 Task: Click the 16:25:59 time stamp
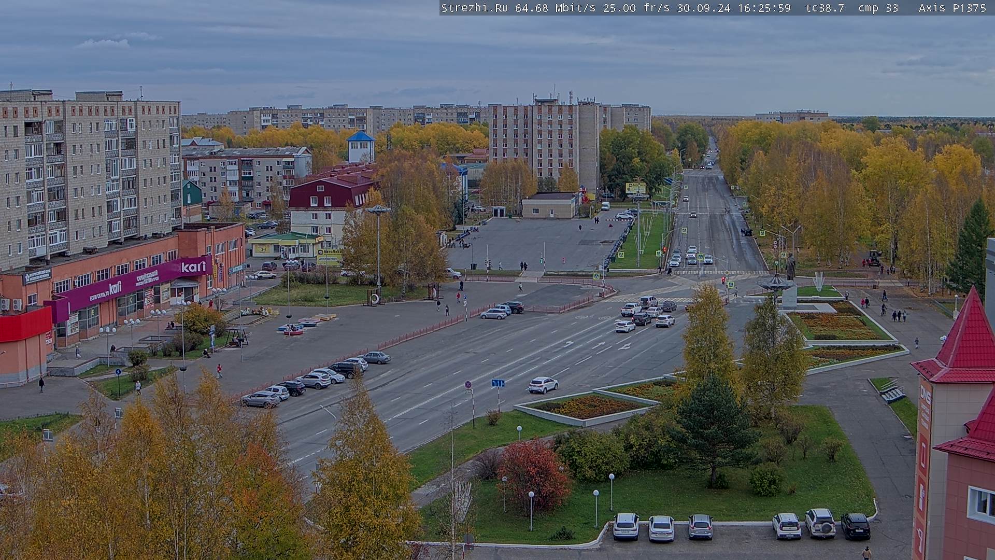tap(763, 8)
